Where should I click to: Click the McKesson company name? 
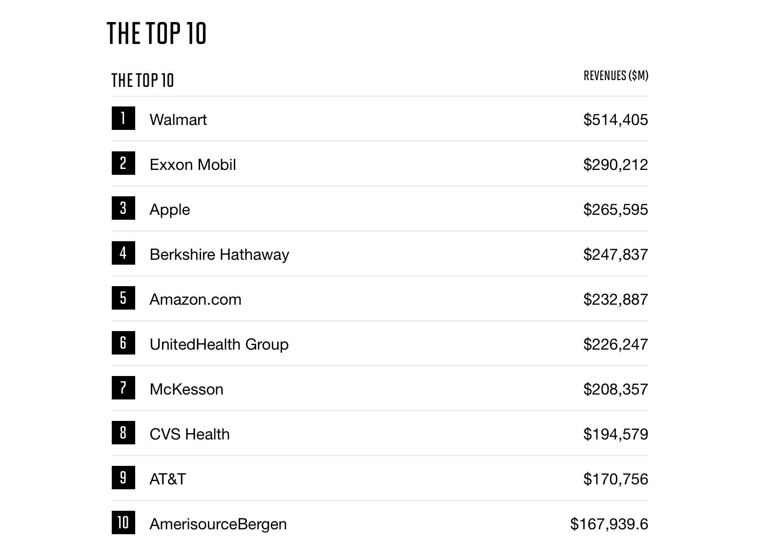coord(186,389)
